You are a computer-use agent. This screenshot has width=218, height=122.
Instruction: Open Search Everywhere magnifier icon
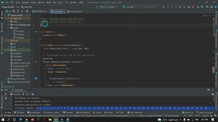(x=207, y=7)
